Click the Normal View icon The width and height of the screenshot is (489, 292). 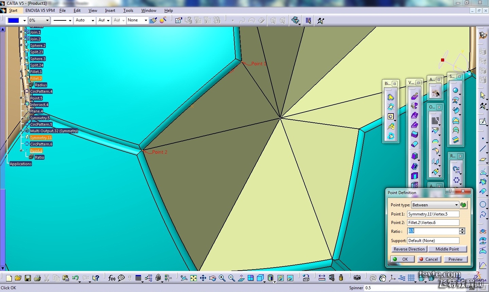coord(241,278)
